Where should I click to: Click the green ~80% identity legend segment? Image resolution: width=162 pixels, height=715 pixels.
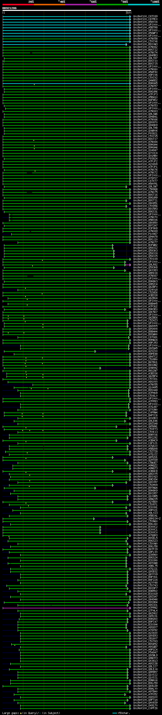[x=112, y=5]
